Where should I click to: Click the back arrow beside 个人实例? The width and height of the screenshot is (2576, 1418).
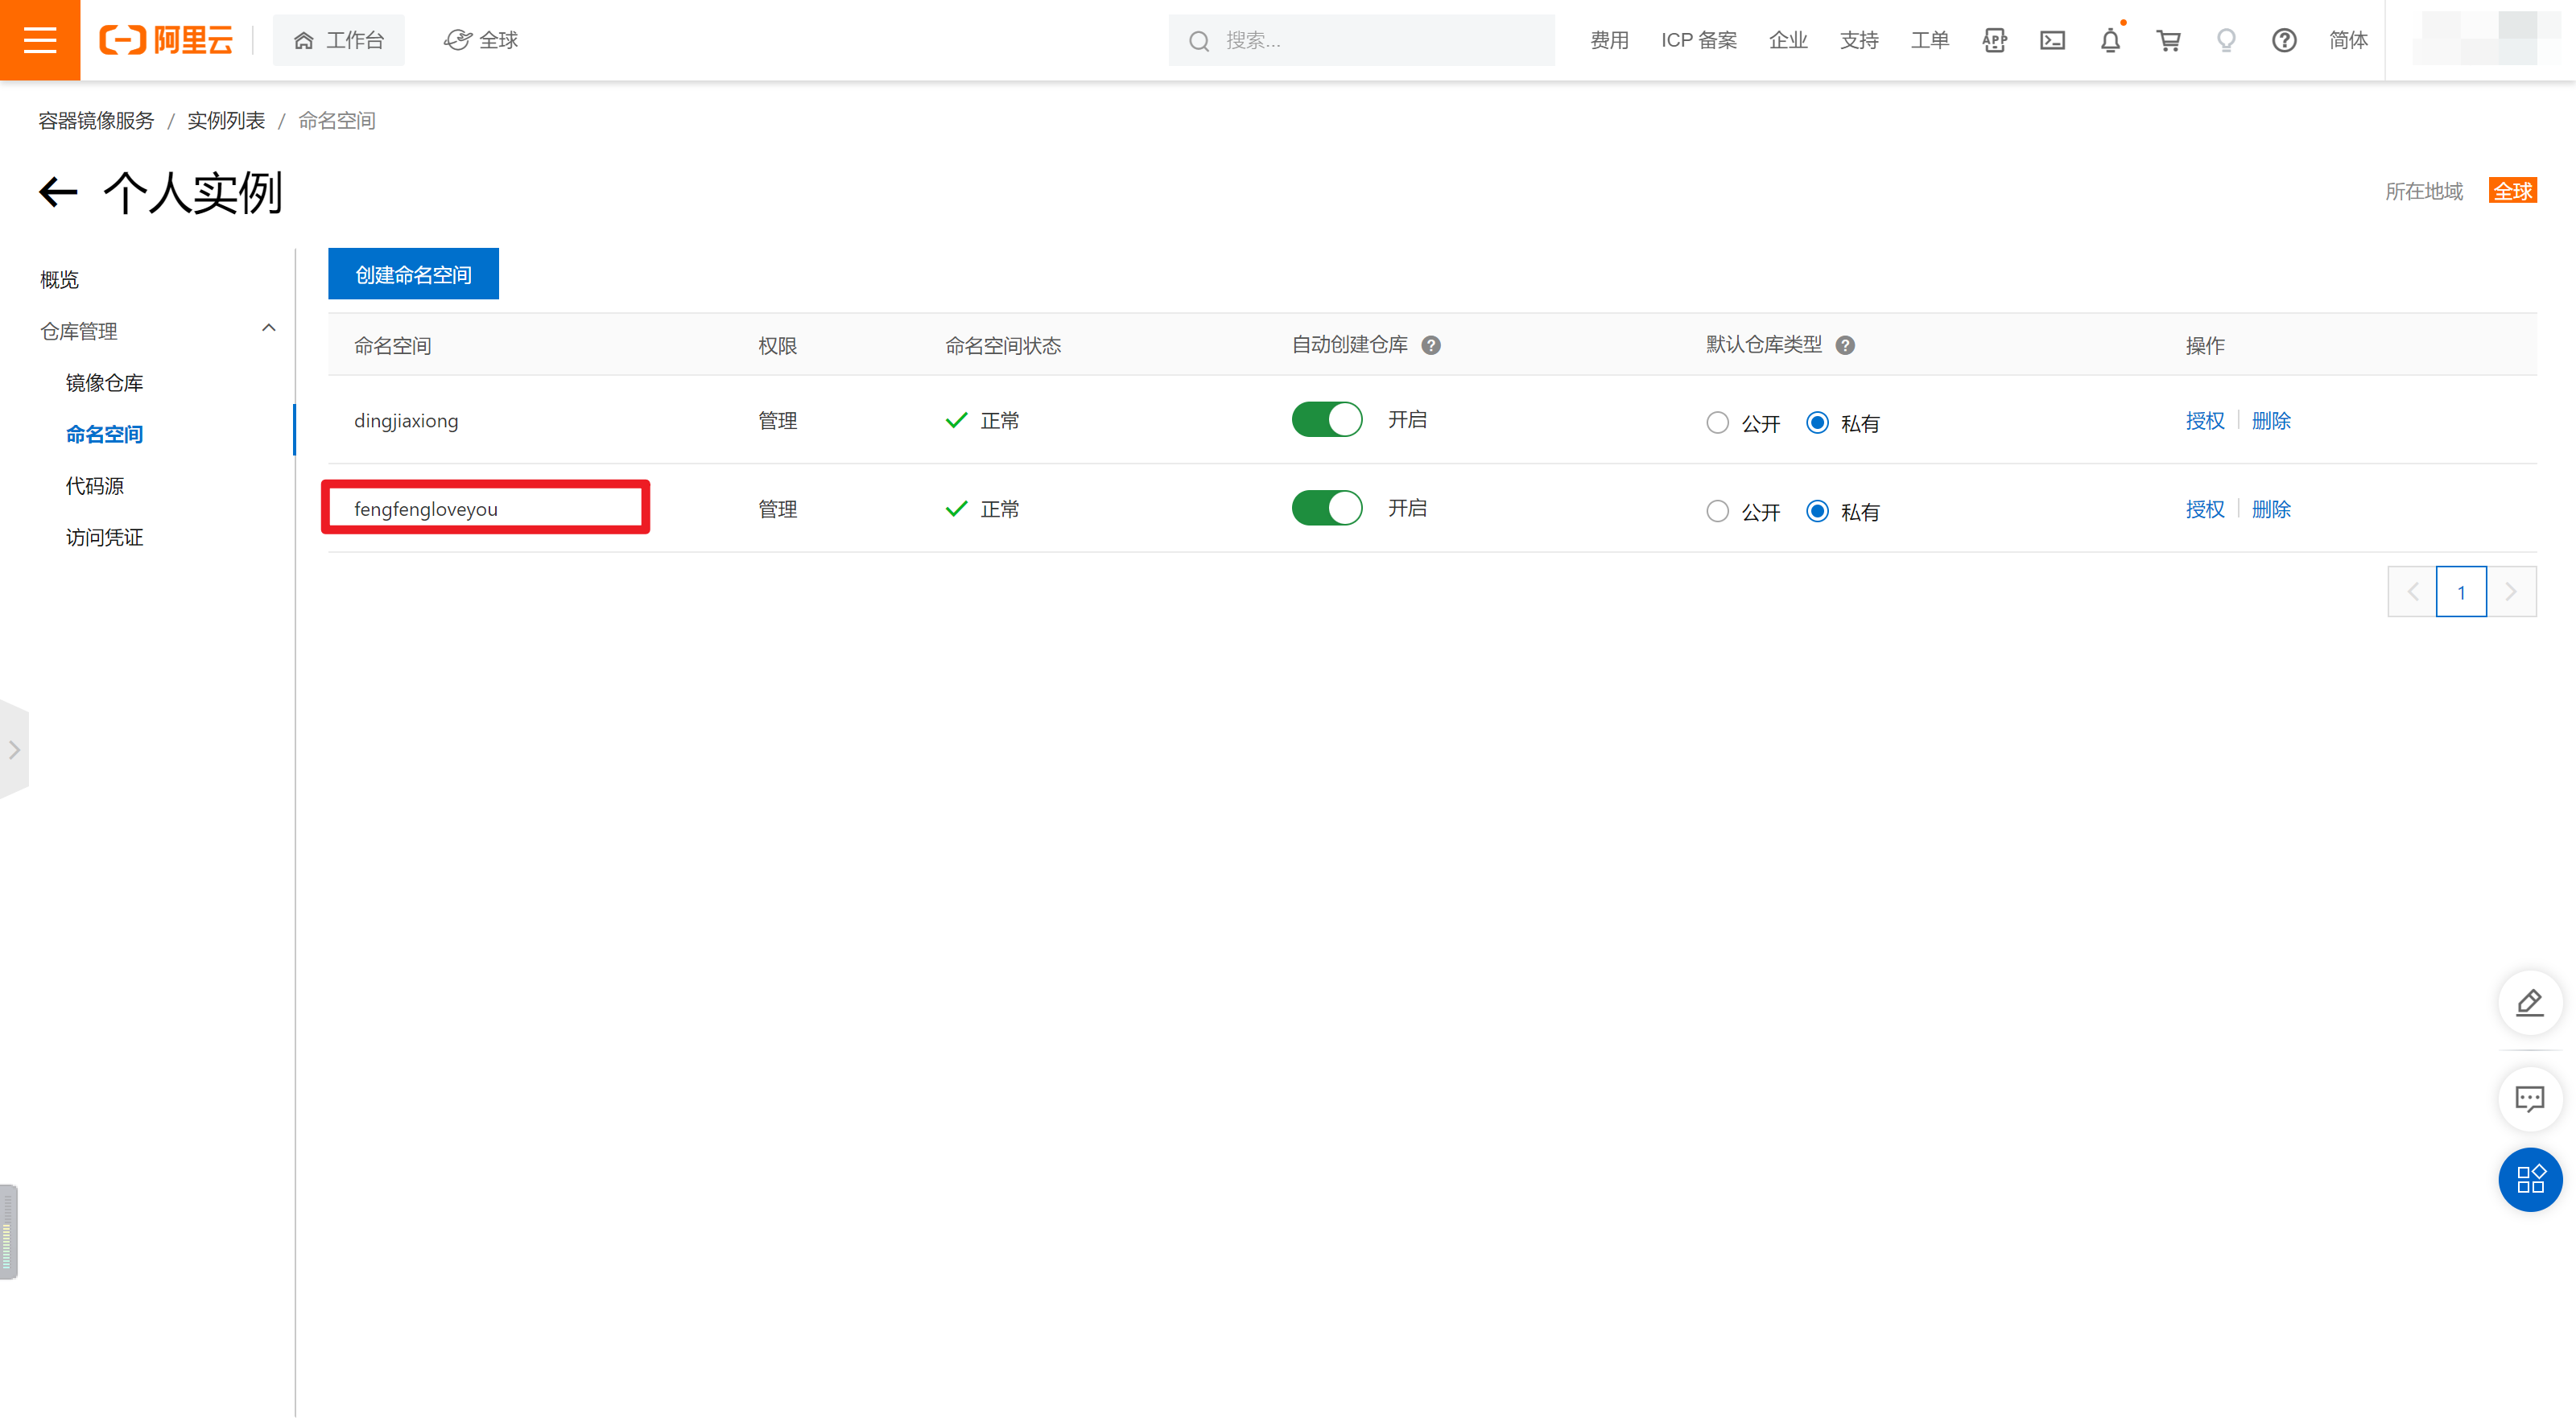pyautogui.click(x=58, y=192)
